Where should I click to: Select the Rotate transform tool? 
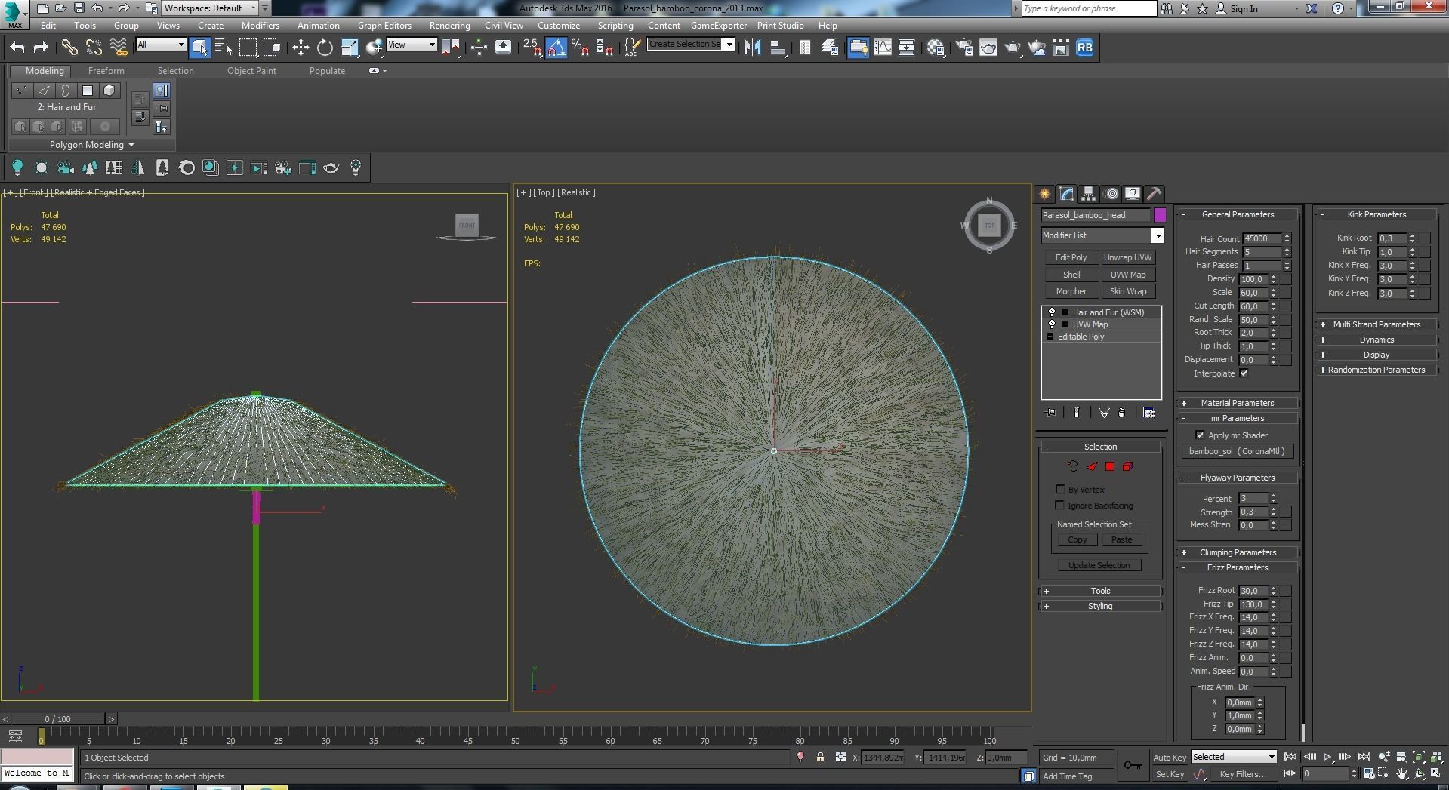pyautogui.click(x=325, y=48)
